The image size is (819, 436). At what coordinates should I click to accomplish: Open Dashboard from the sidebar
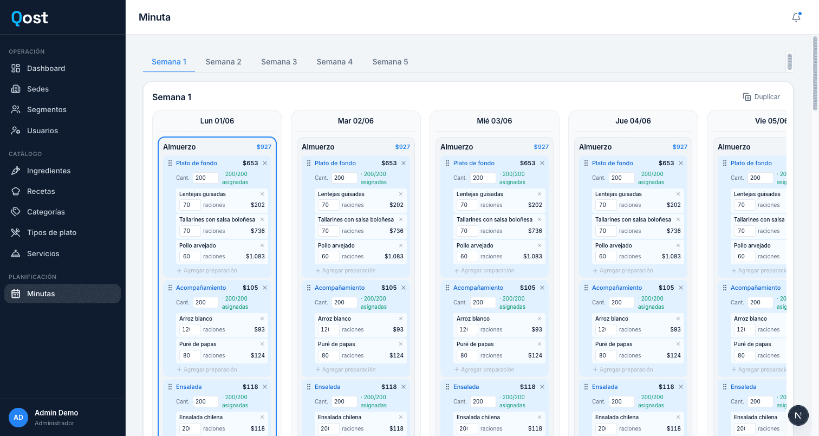[x=62, y=68]
